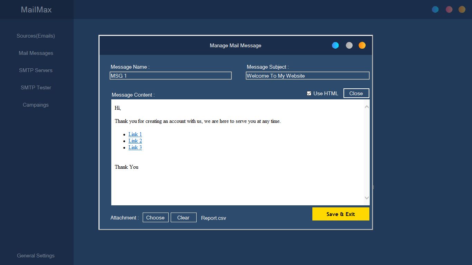Screen dimensions: 472x265
Task: Open the Mail Messages section
Action: [36, 53]
